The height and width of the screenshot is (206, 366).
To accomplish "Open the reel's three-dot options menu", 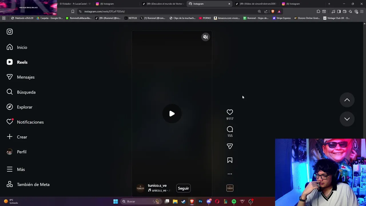I will tap(230, 174).
